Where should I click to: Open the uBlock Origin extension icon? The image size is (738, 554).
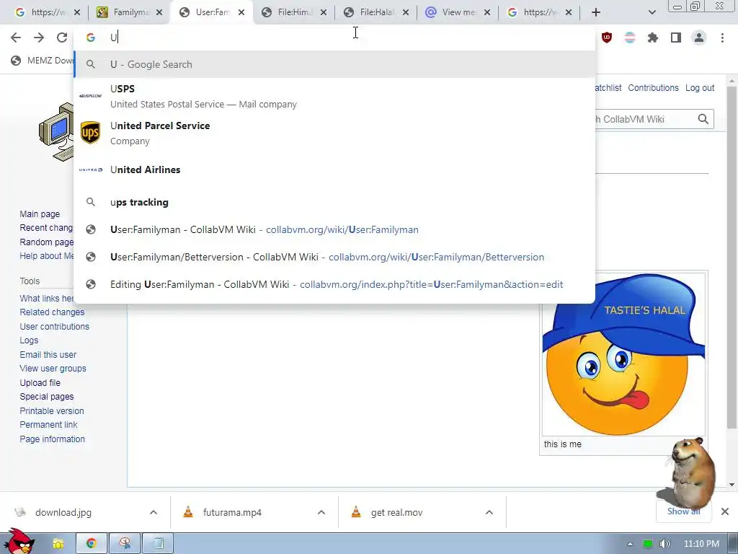(x=607, y=38)
